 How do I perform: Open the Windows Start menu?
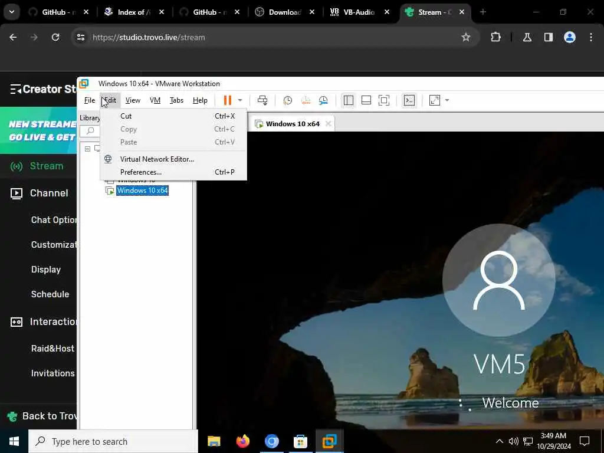pyautogui.click(x=14, y=441)
